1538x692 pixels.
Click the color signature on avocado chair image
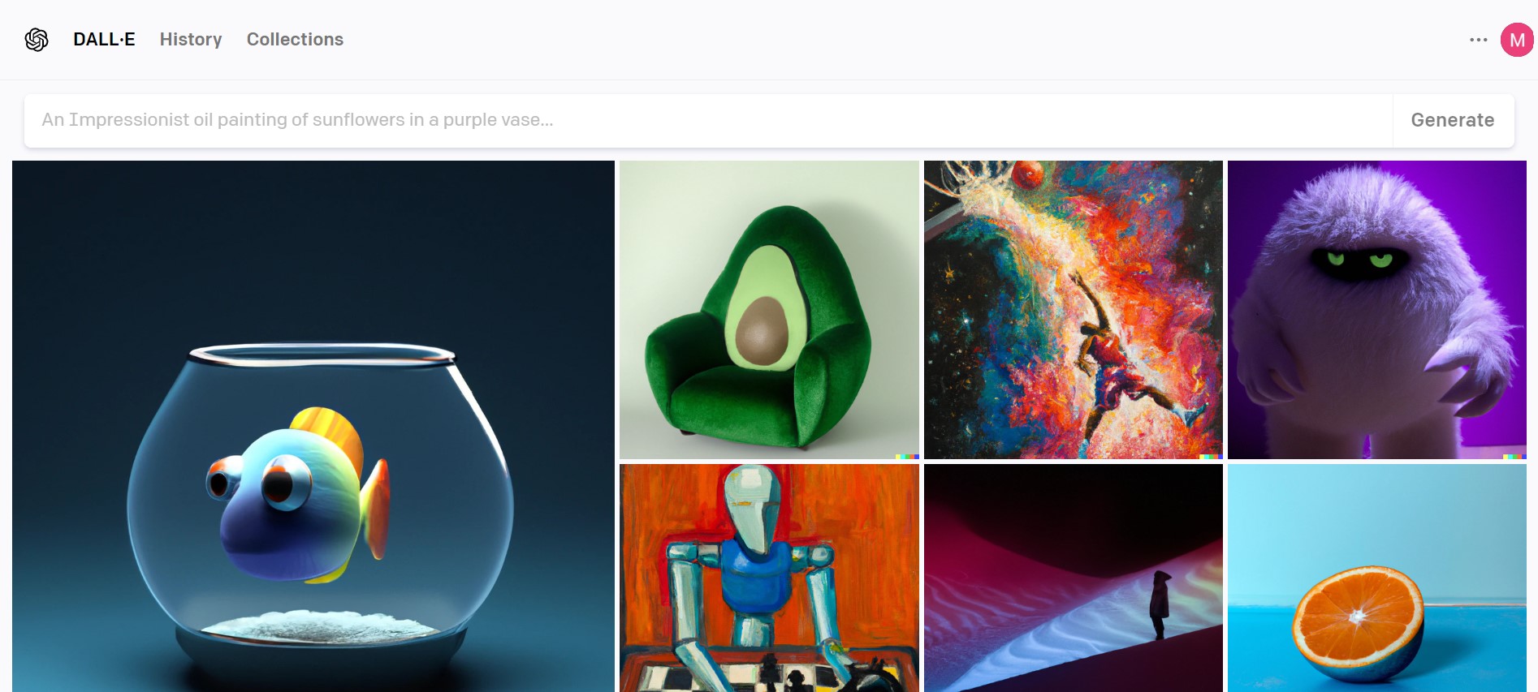tap(907, 457)
